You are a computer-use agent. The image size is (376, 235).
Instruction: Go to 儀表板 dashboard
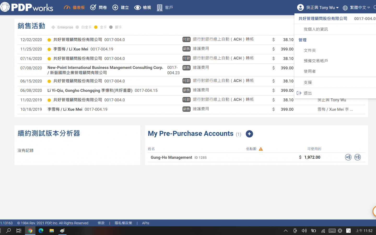click(74, 8)
